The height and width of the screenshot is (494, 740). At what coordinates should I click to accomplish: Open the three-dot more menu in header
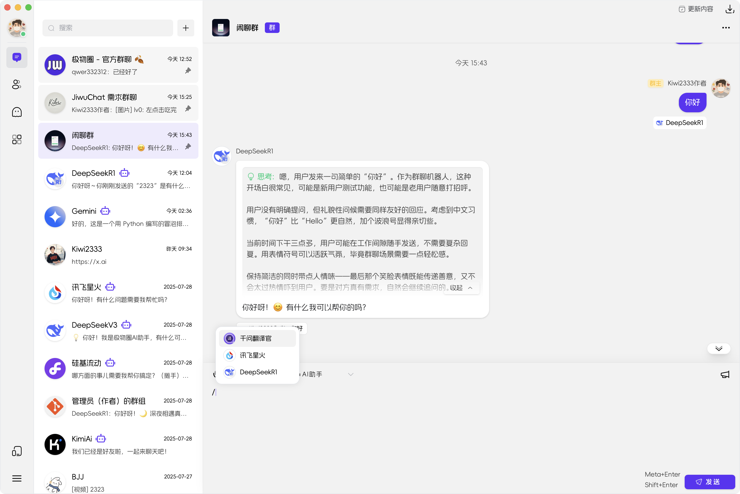(726, 28)
